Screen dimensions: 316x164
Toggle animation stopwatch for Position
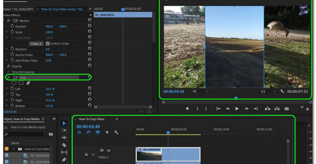pyautogui.click(x=12, y=26)
